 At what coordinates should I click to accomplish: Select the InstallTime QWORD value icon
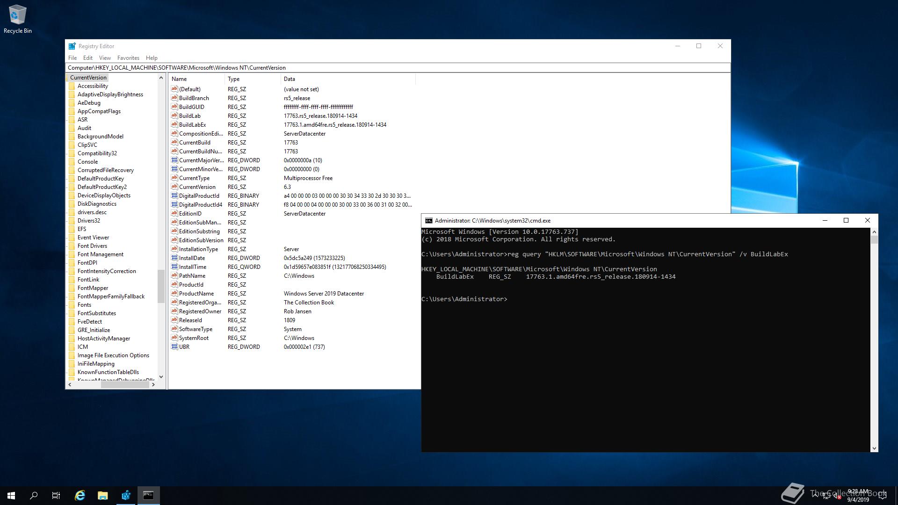tap(174, 267)
